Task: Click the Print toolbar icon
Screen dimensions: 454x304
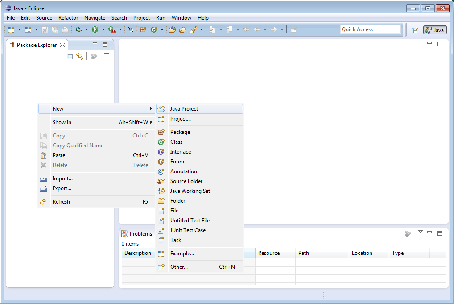Action: 66,29
